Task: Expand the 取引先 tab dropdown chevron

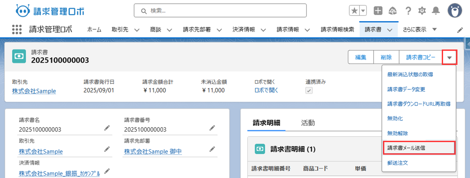Action: 137,30
